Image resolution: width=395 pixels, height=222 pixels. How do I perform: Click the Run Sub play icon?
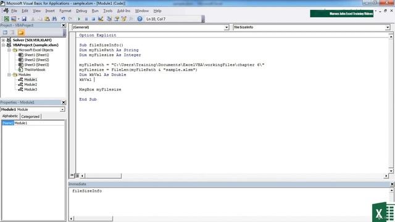(x=79, y=19)
